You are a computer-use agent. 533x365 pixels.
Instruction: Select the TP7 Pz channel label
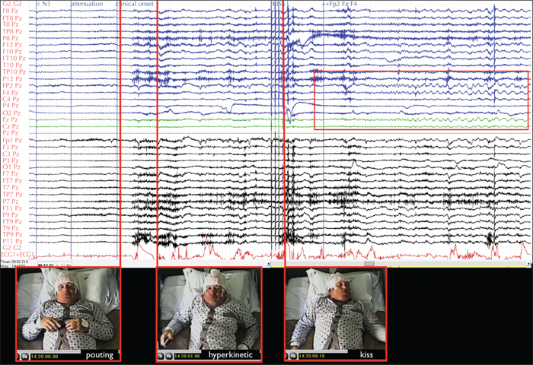[x=12, y=195]
